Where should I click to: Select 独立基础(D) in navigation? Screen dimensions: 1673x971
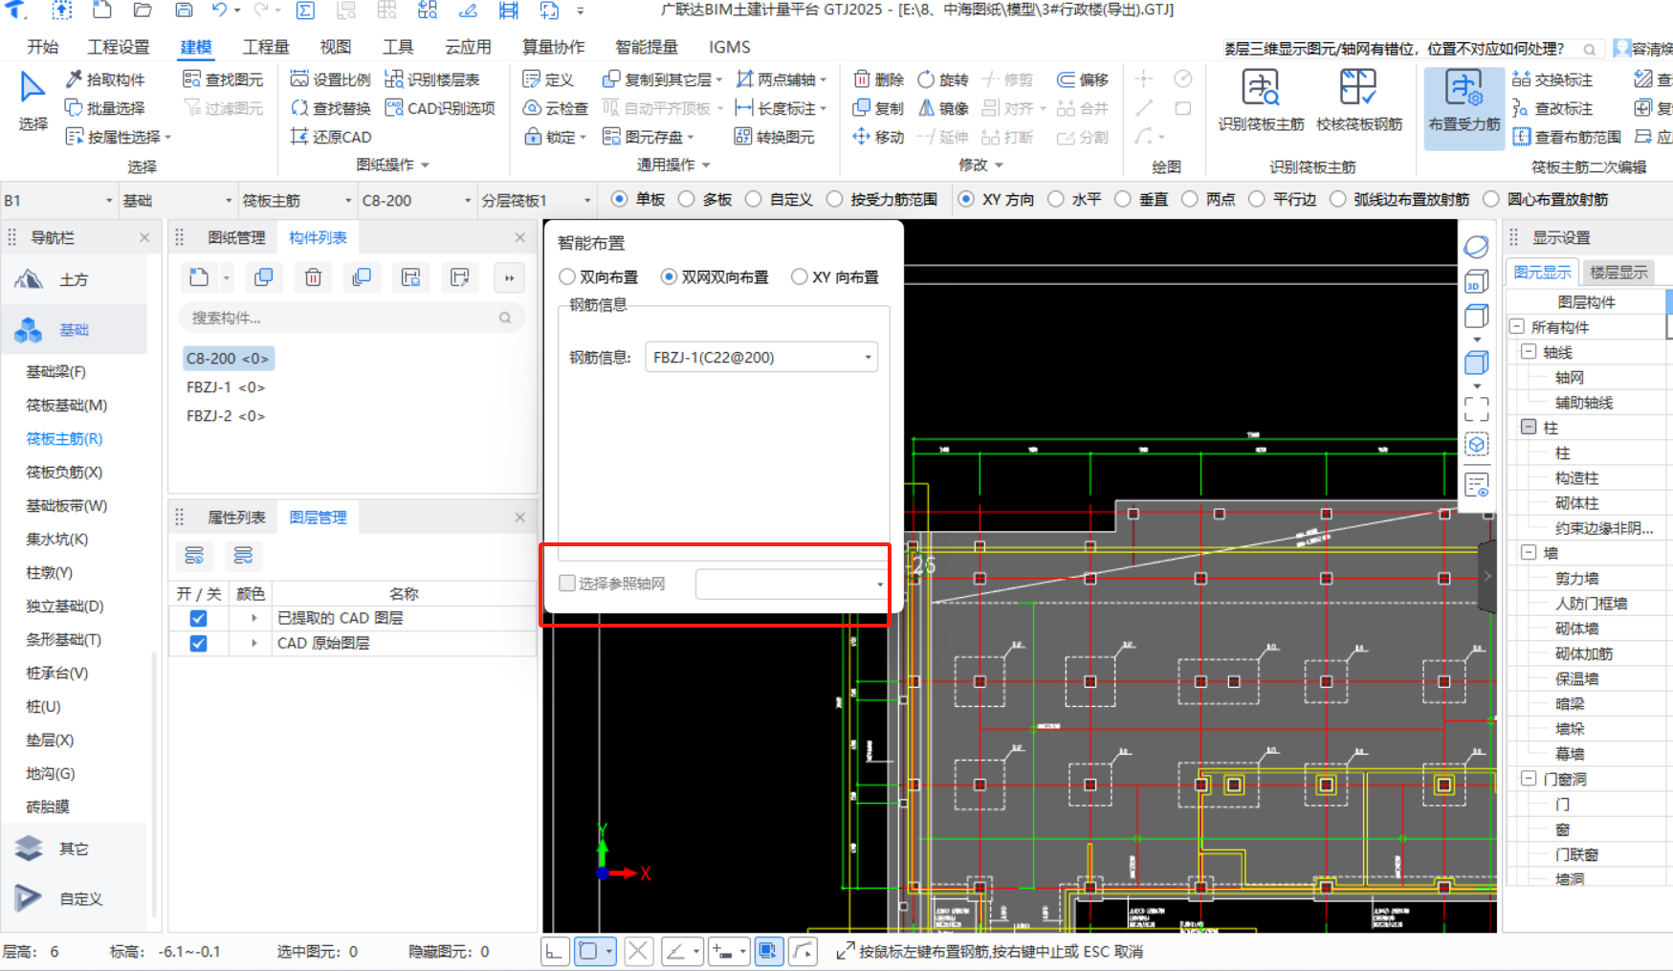tap(65, 606)
